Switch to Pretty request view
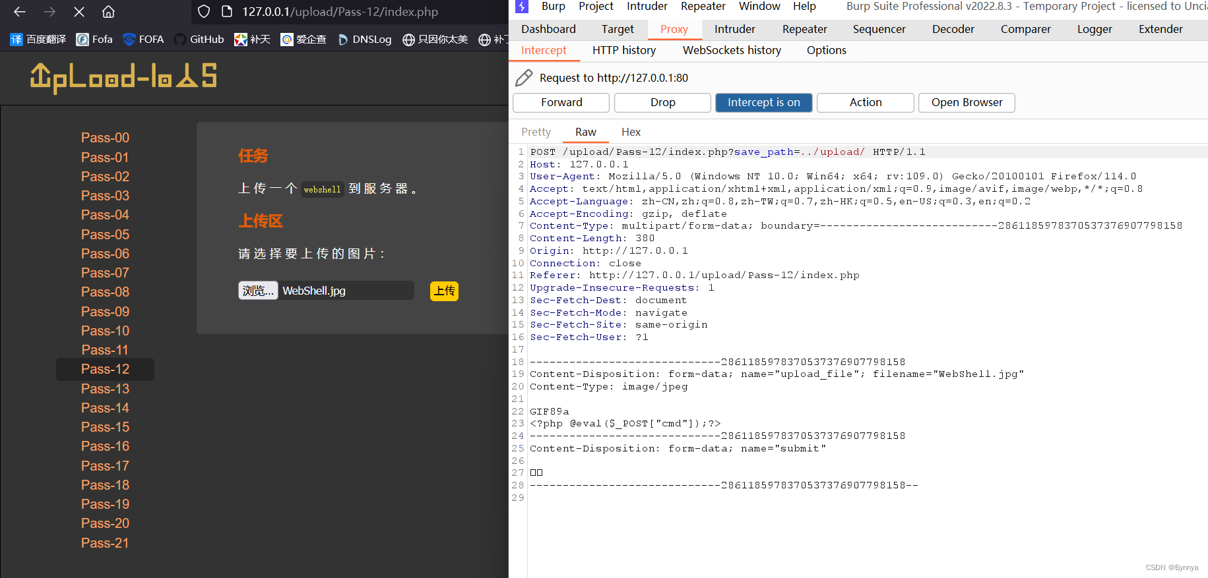Viewport: 1208px width, 578px height. (x=536, y=132)
